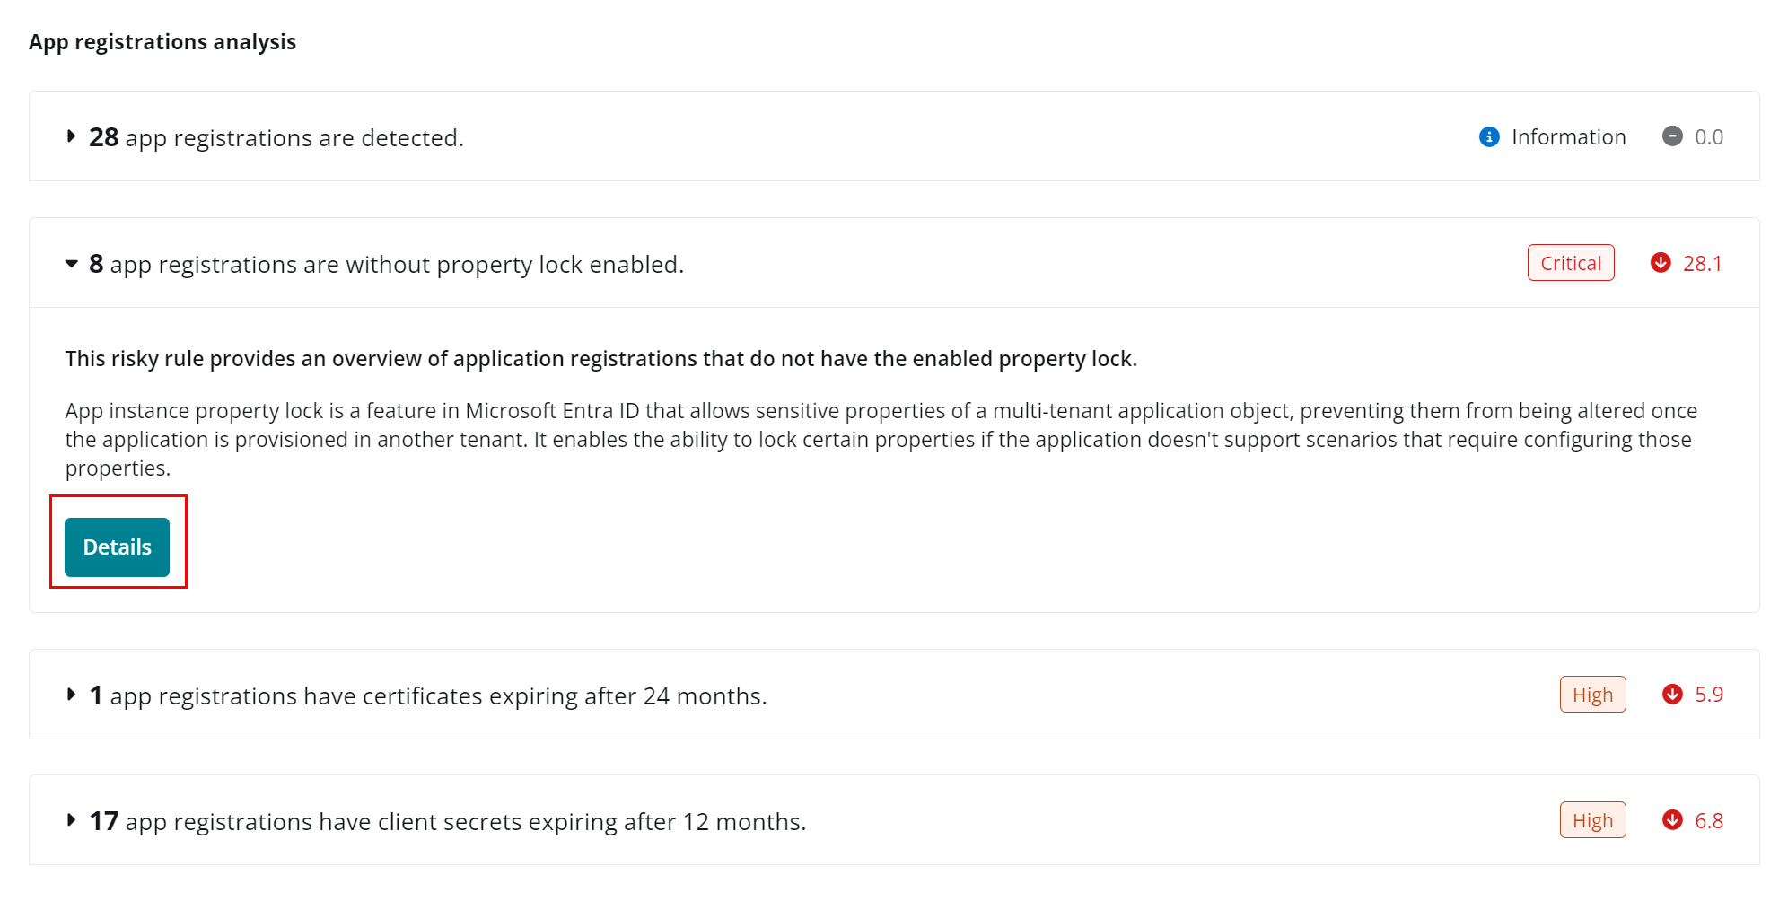Click the App registrations analysis heading

click(162, 42)
